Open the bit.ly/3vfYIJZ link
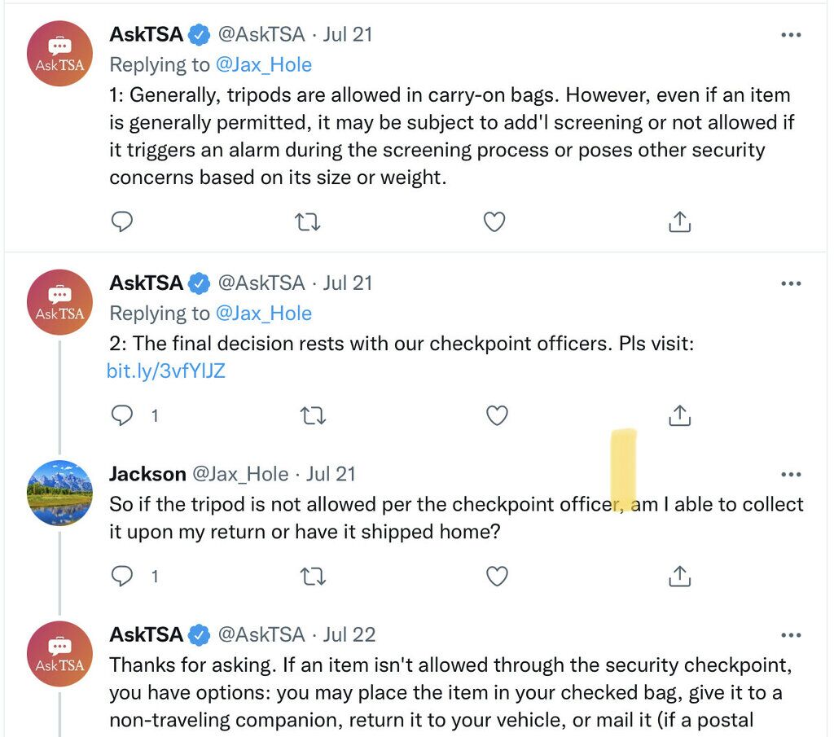 166,371
